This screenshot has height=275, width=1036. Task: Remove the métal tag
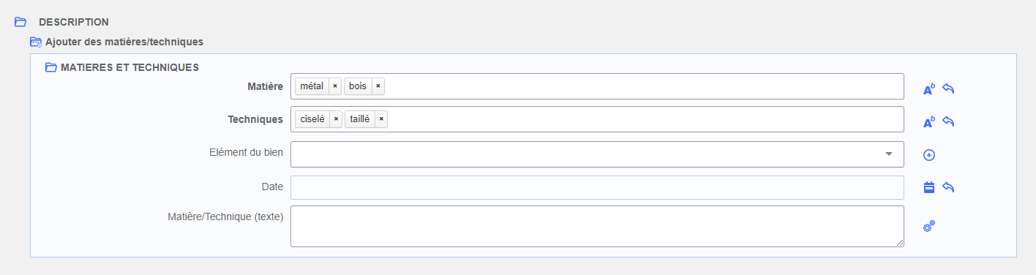point(335,86)
